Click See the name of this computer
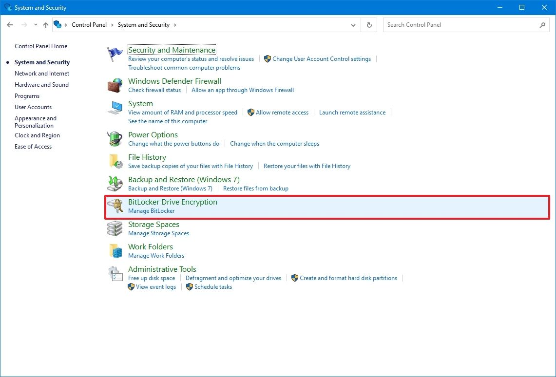Image resolution: width=556 pixels, height=377 pixels. point(168,121)
